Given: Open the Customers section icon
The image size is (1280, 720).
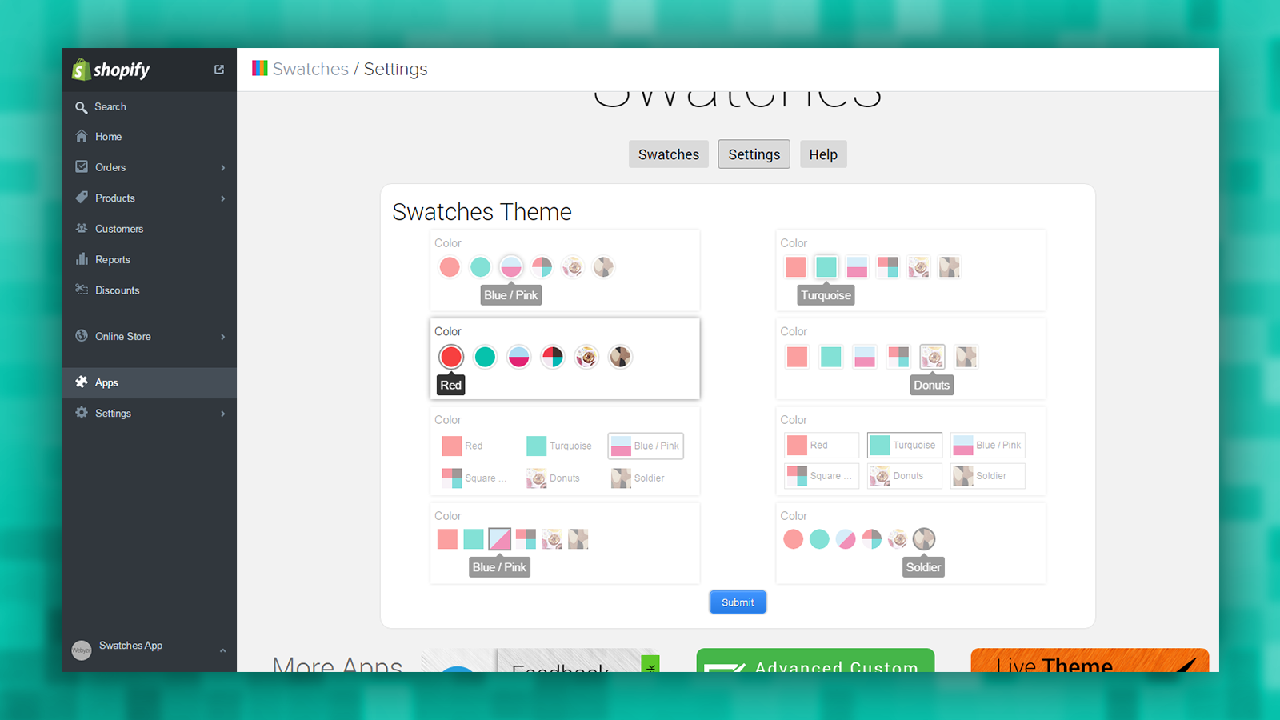Looking at the screenshot, I should pos(82,228).
